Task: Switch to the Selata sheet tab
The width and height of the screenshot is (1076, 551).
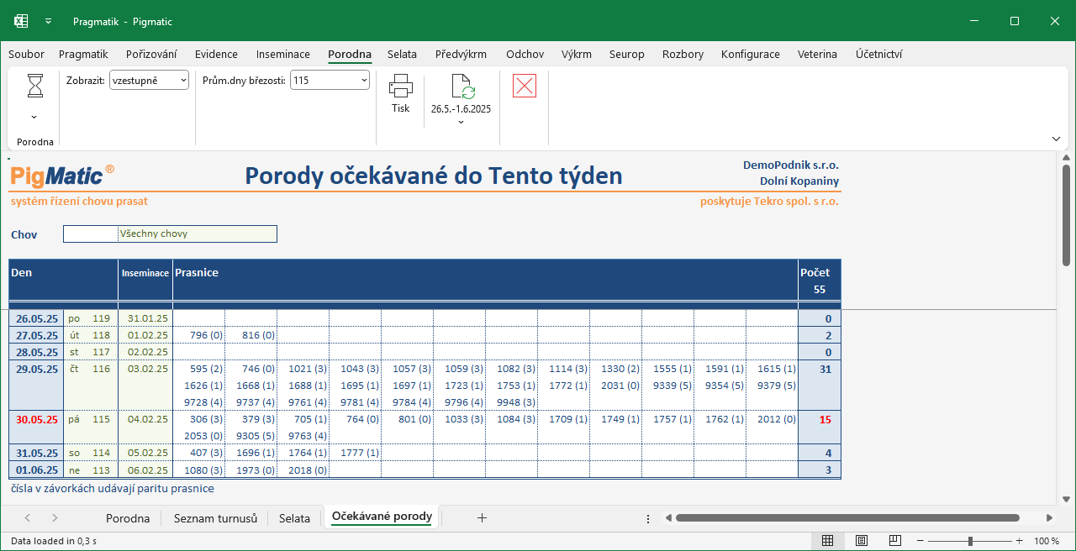Action: click(294, 518)
